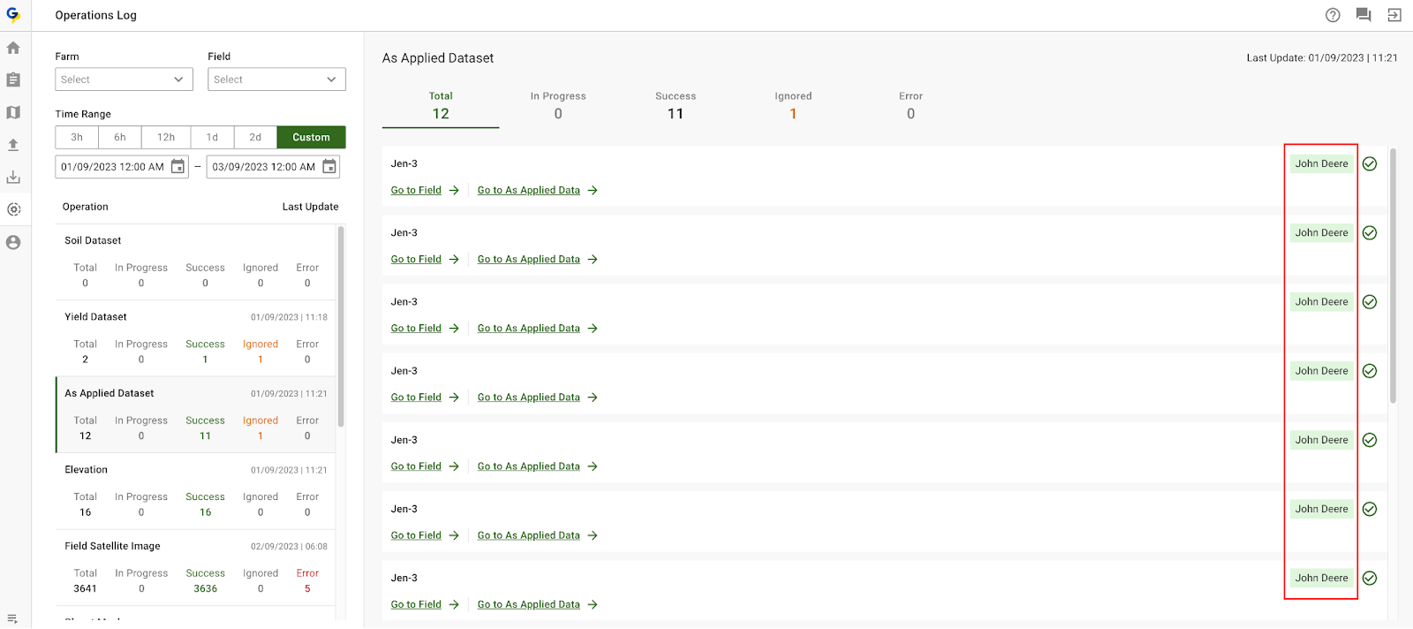Screen dimensions: 1413x629
Task: Select the Custom time range option
Action: 311,137
